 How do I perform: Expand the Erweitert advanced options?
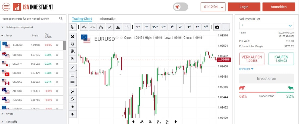(246, 69)
